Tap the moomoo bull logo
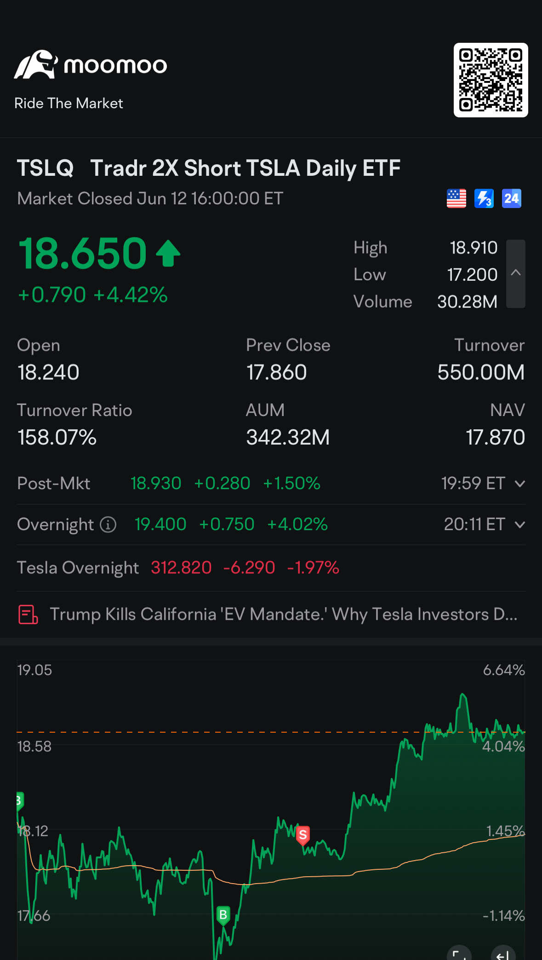This screenshot has height=960, width=542. pyautogui.click(x=36, y=64)
